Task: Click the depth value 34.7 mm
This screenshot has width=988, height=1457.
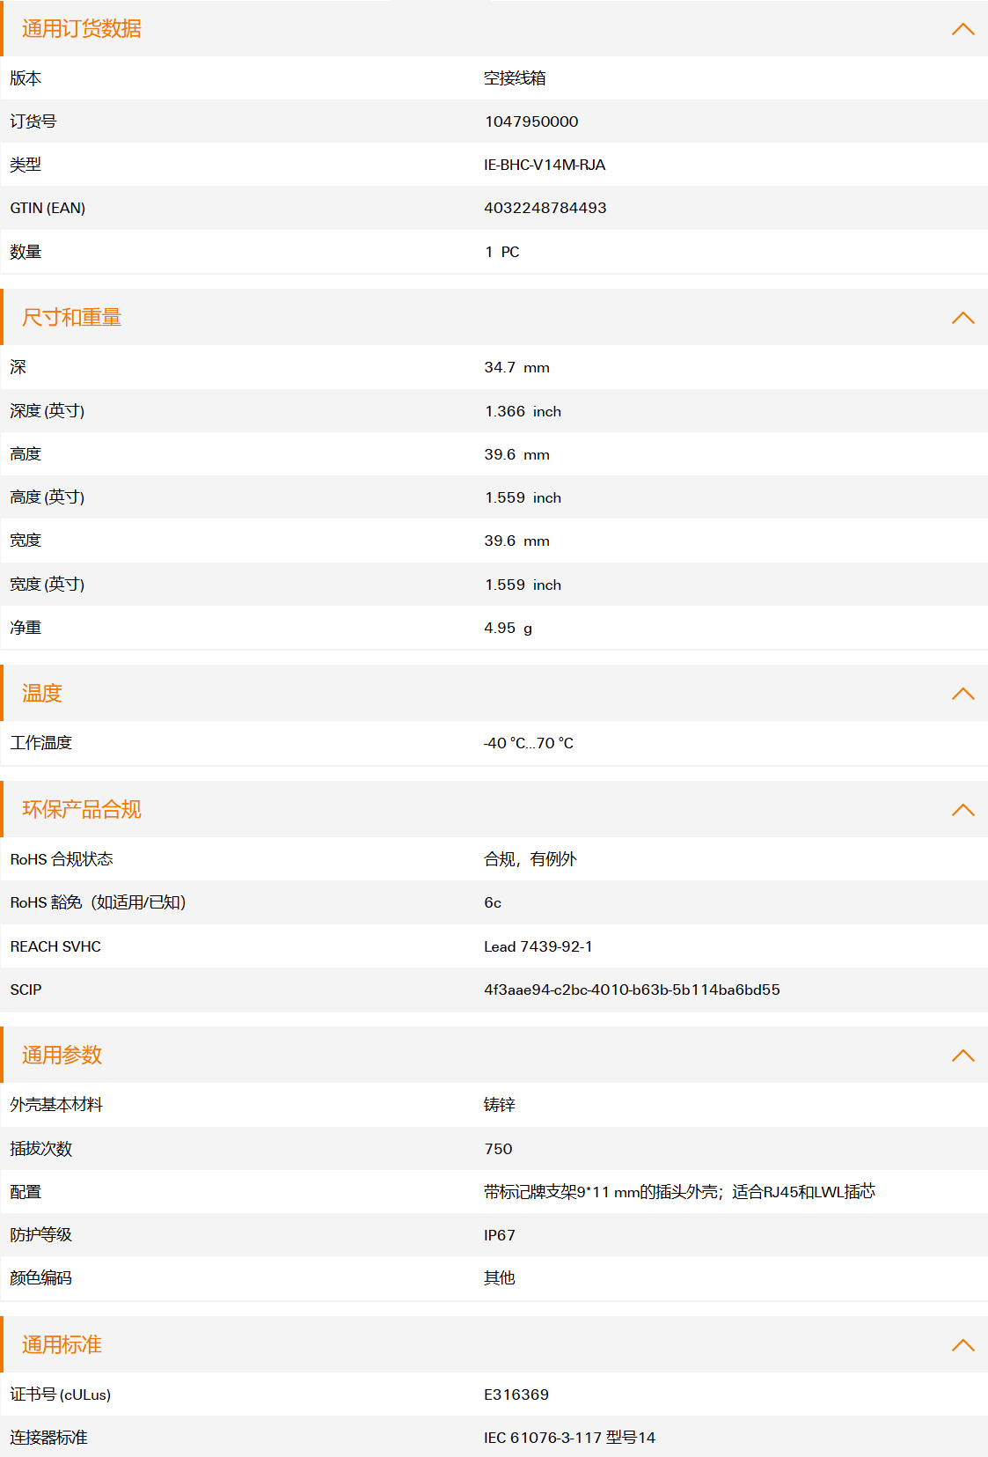Action: coord(517,367)
